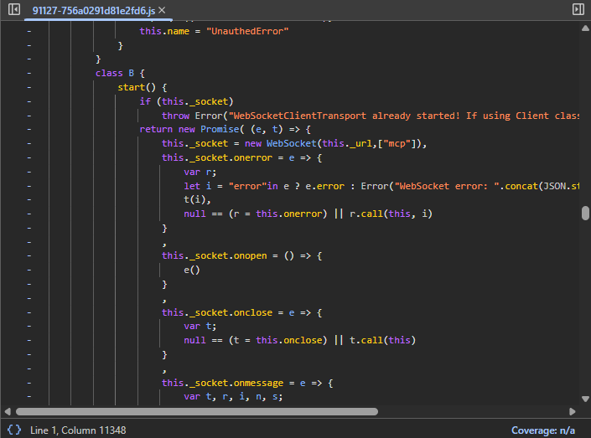591x438 pixels.
Task: Click the 'this._socket.onerror' line
Action: [x=241, y=157]
